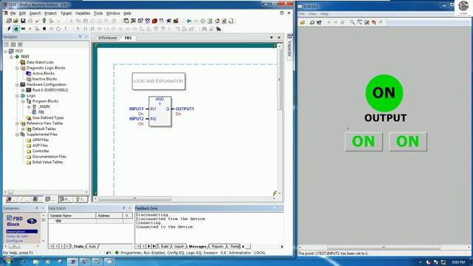The height and width of the screenshot is (266, 473).
Task: Click the INPUT2 variable label
Action: pyautogui.click(x=136, y=119)
